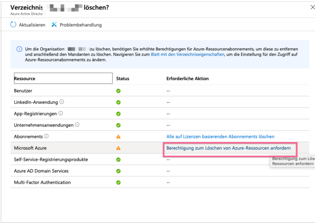This screenshot has width=315, height=223.
Task: Click orange warning icon in Abonnements row
Action: pyautogui.click(x=119, y=137)
